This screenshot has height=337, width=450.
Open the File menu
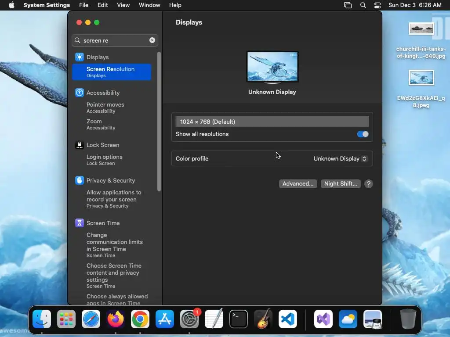(x=84, y=5)
